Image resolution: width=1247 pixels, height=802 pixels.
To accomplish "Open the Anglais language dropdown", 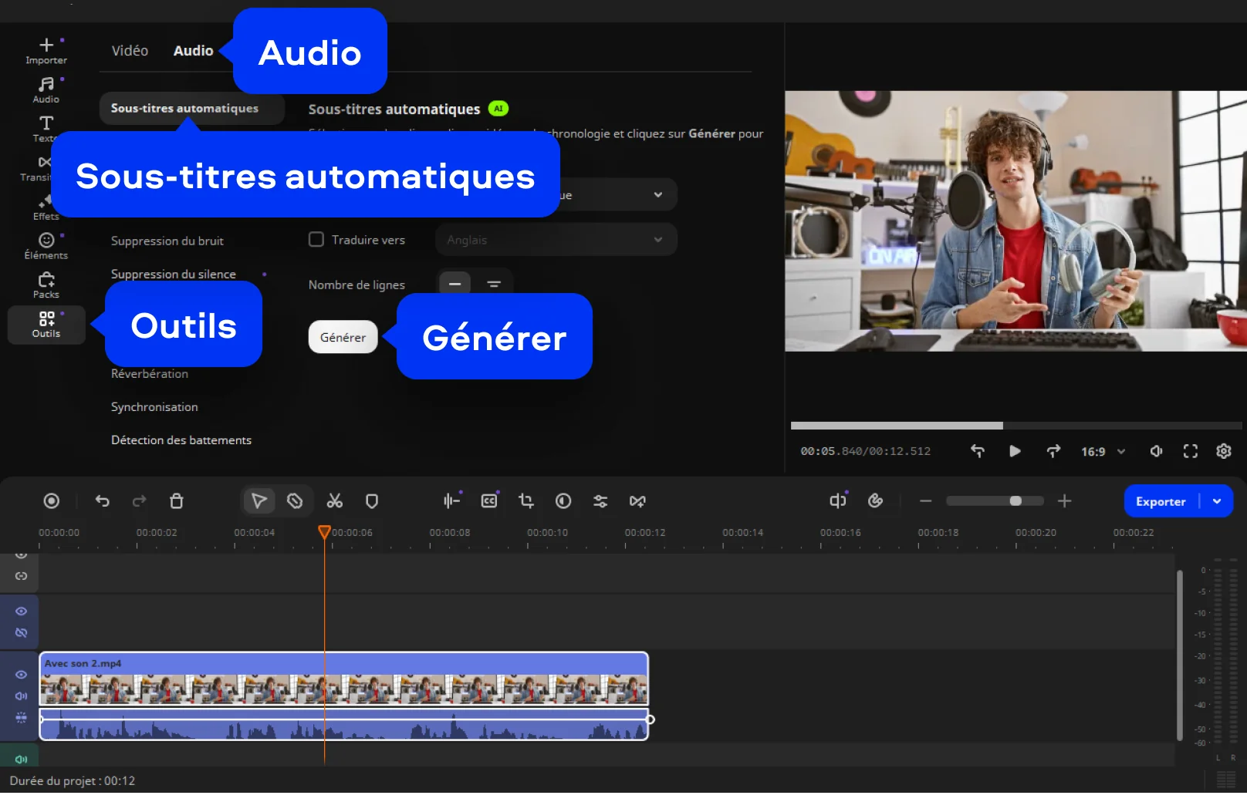I will (x=556, y=240).
